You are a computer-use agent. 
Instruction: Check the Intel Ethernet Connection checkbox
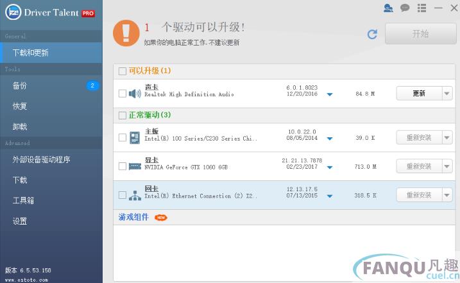point(123,195)
